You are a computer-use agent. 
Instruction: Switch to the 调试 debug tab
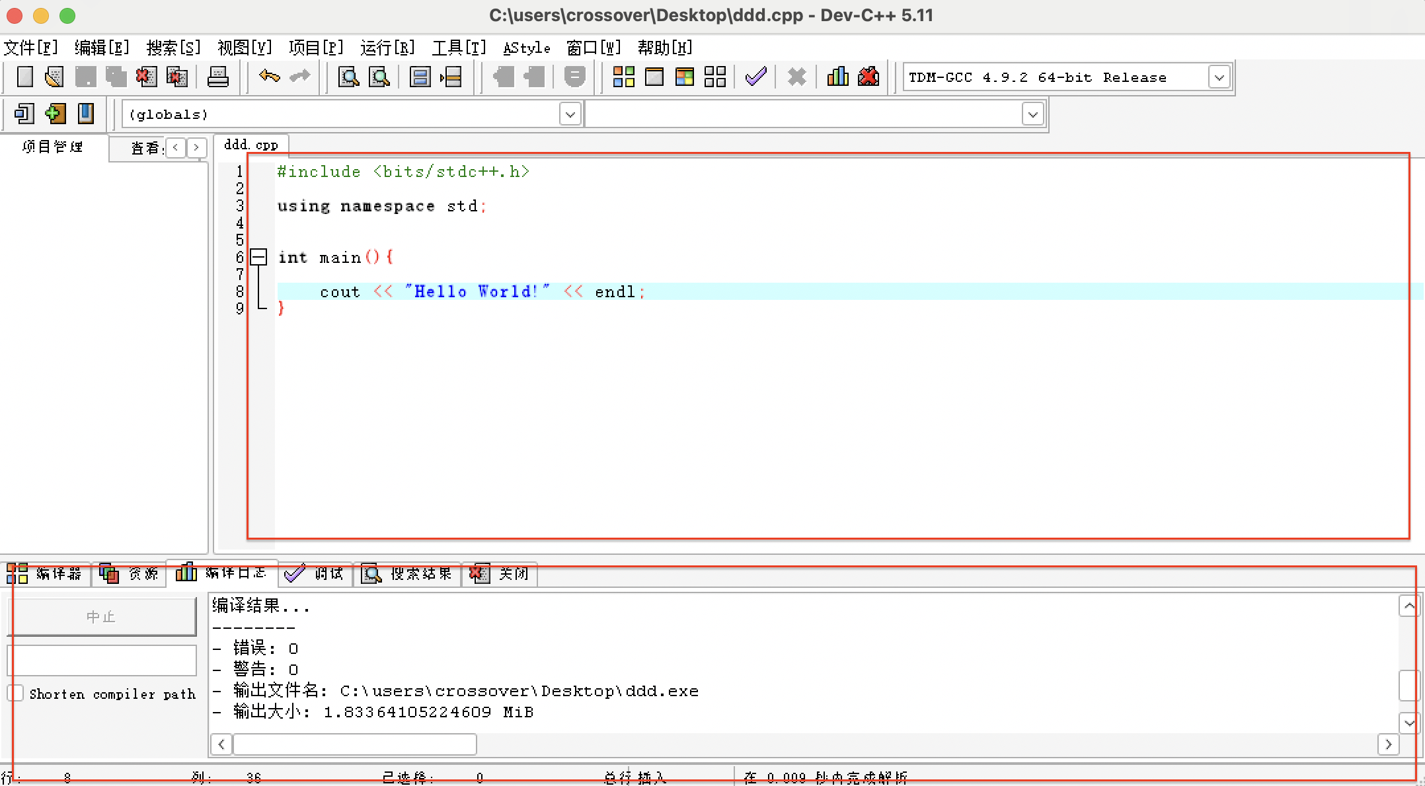click(315, 573)
